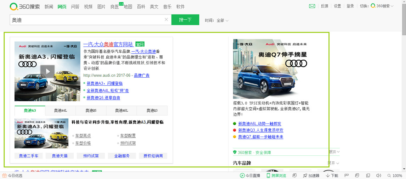Select the 奥迪A6L tab
The image size is (406, 179).
(122, 111)
